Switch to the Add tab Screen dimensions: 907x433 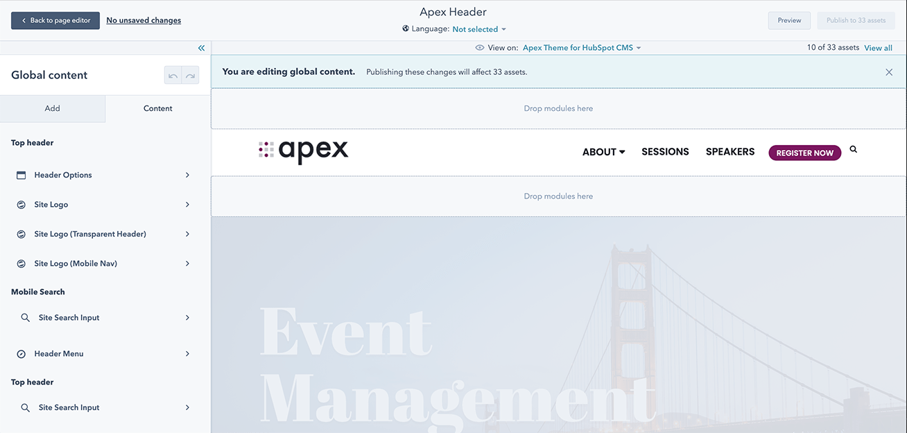coord(53,108)
